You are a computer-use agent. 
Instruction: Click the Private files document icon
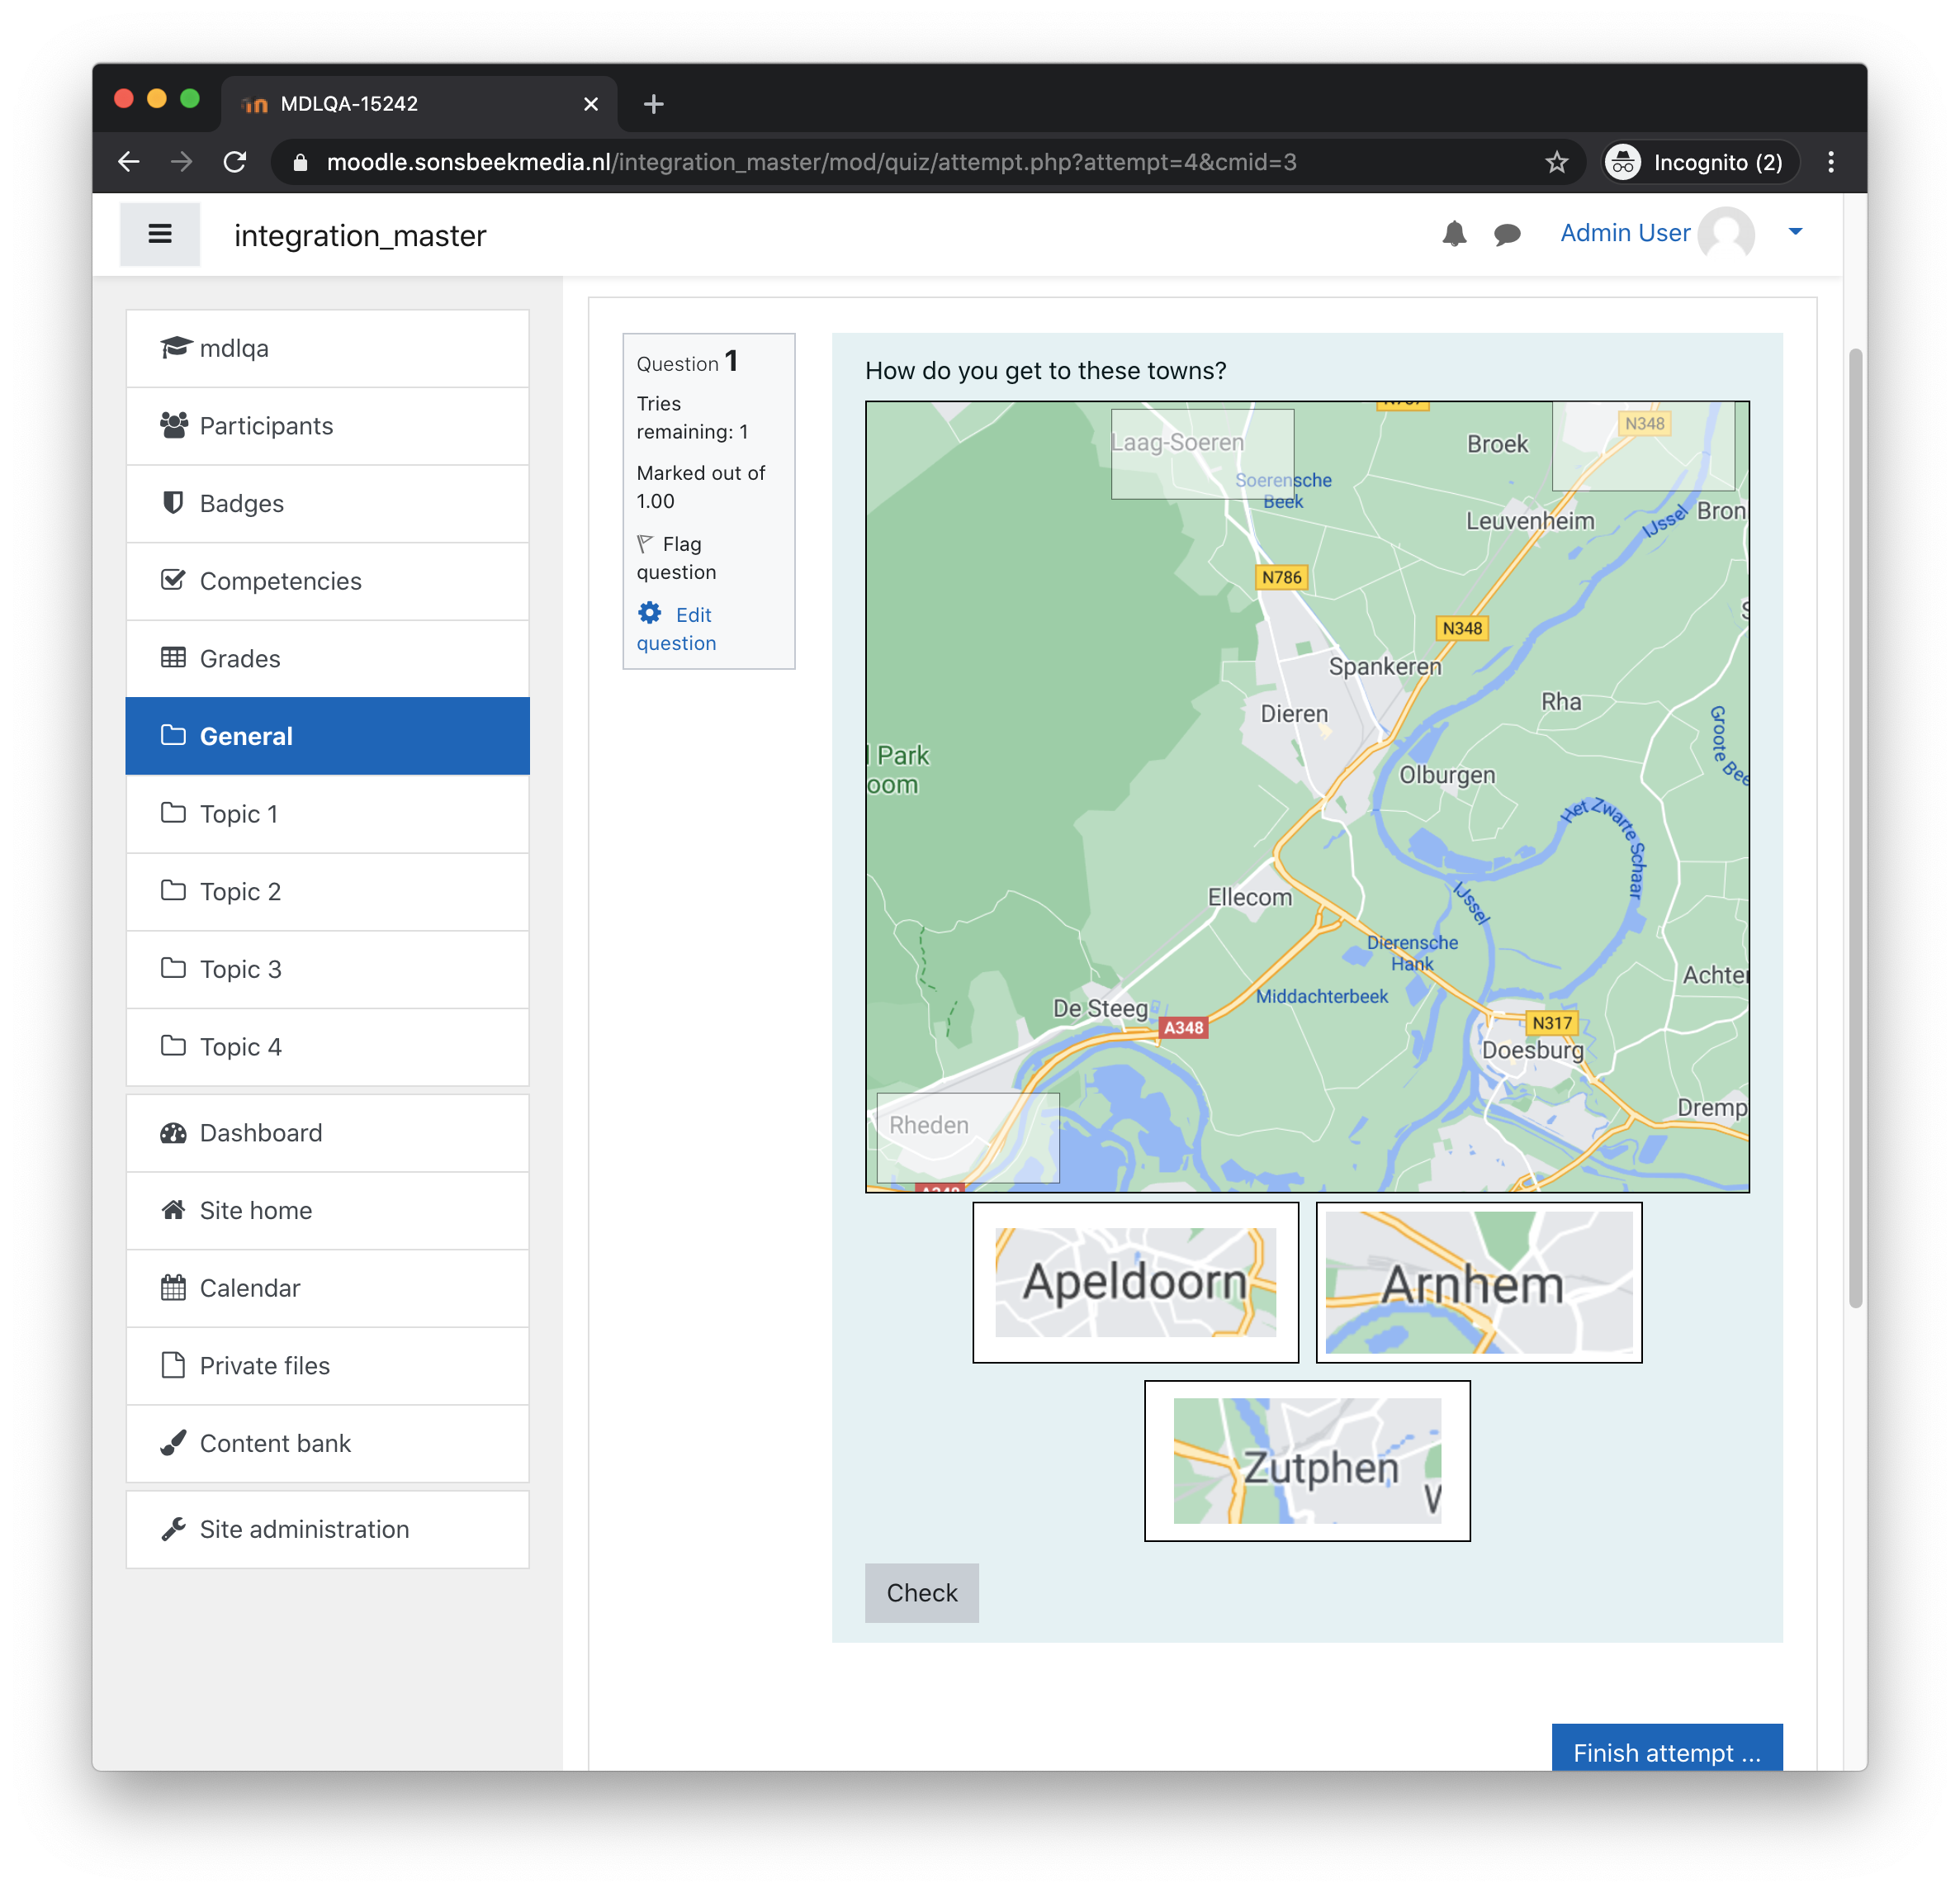click(x=173, y=1364)
